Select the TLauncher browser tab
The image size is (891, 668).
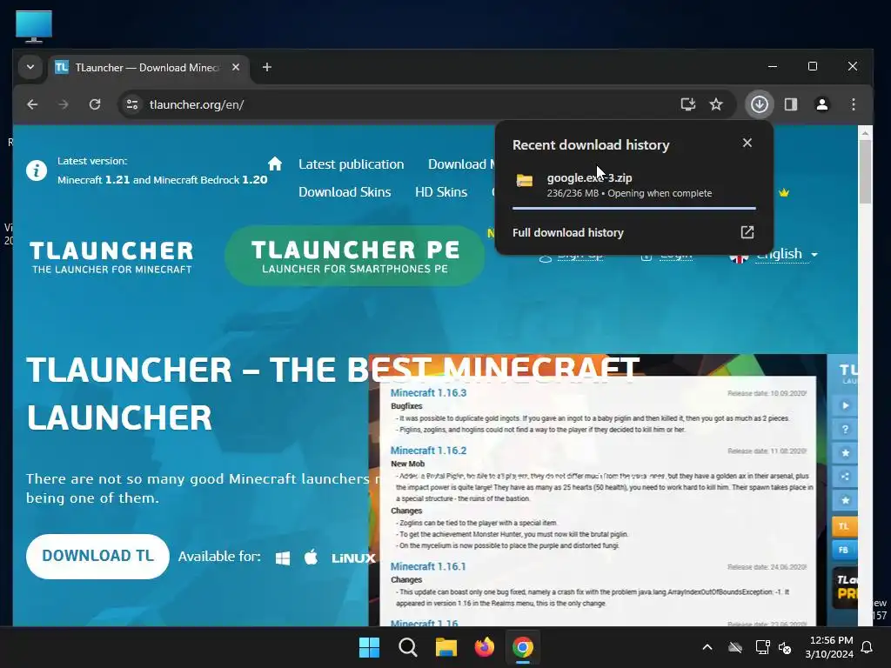point(149,68)
